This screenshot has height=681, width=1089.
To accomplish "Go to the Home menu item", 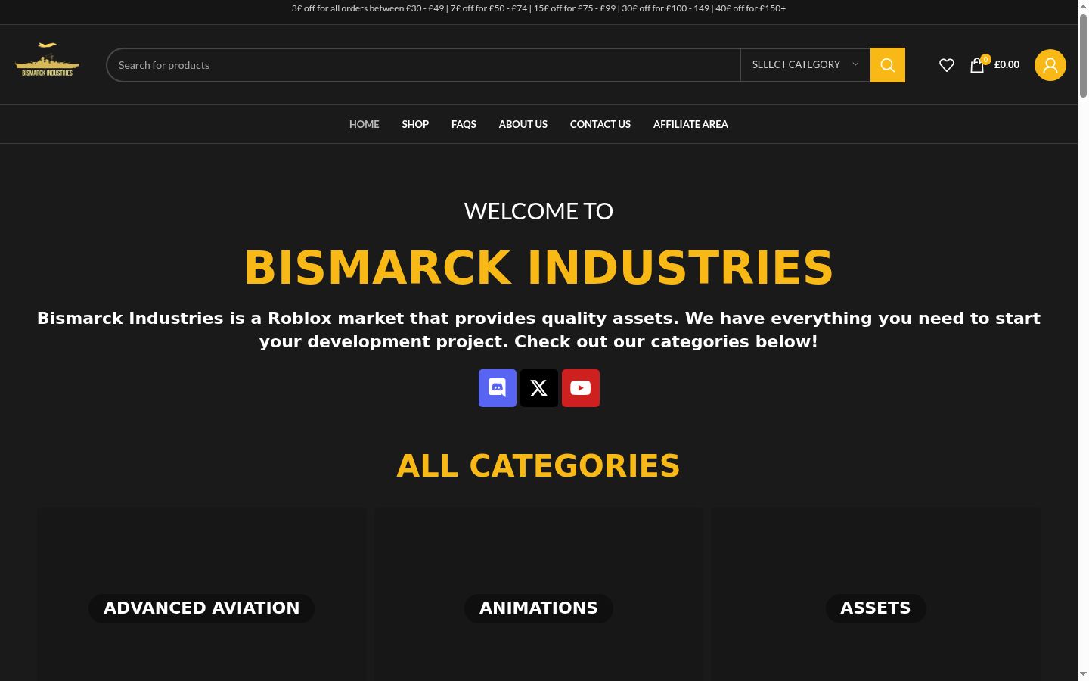I will pos(365,124).
